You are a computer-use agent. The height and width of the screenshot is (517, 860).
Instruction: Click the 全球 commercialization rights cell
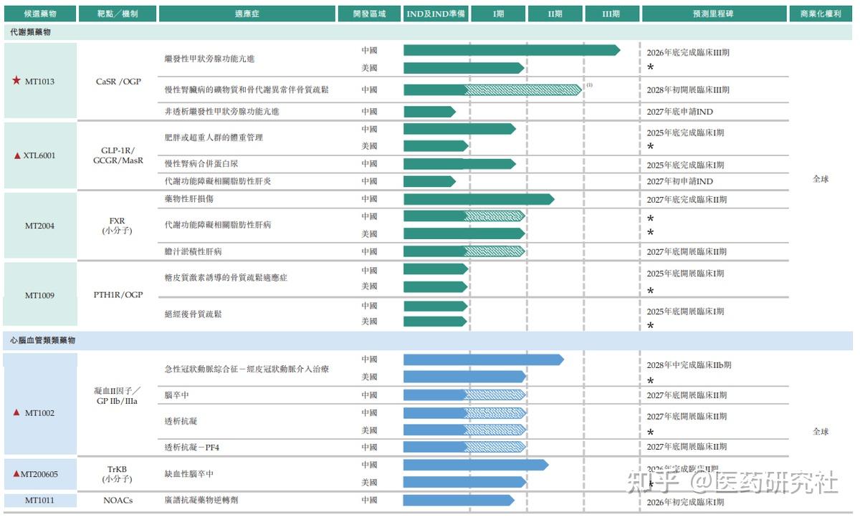pyautogui.click(x=821, y=179)
